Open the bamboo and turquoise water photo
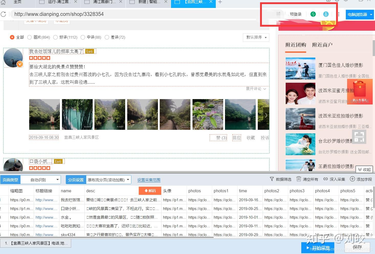This screenshot has height=254, width=375. (x=77, y=114)
